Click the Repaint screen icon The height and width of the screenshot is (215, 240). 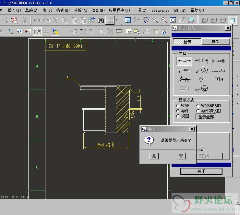point(128,20)
